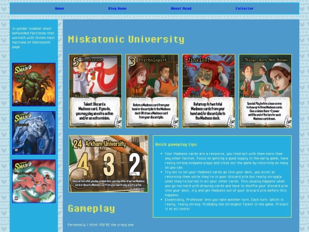Viewport: 309px width, 232px height.
Task: Open the blue Werewolves faction thumbnail
Action: [34, 133]
